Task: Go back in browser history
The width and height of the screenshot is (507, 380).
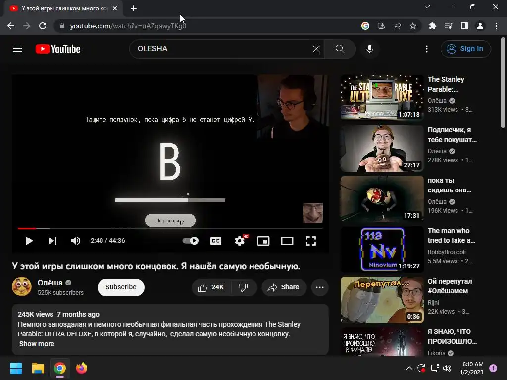Action: pyautogui.click(x=11, y=26)
